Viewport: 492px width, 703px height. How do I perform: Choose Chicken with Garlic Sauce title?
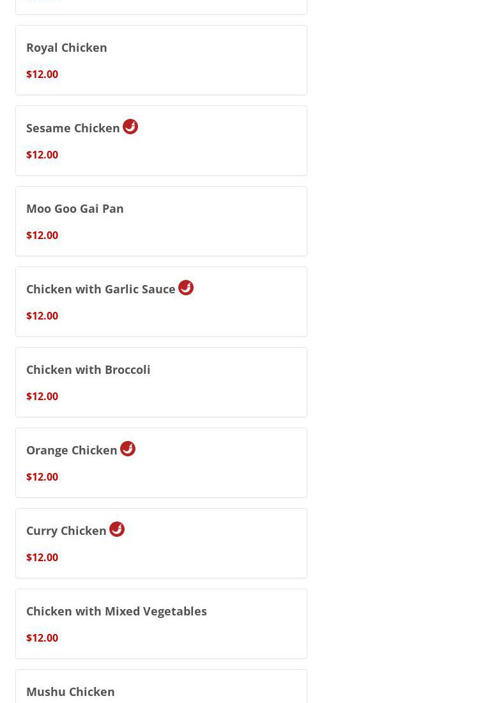[100, 290]
